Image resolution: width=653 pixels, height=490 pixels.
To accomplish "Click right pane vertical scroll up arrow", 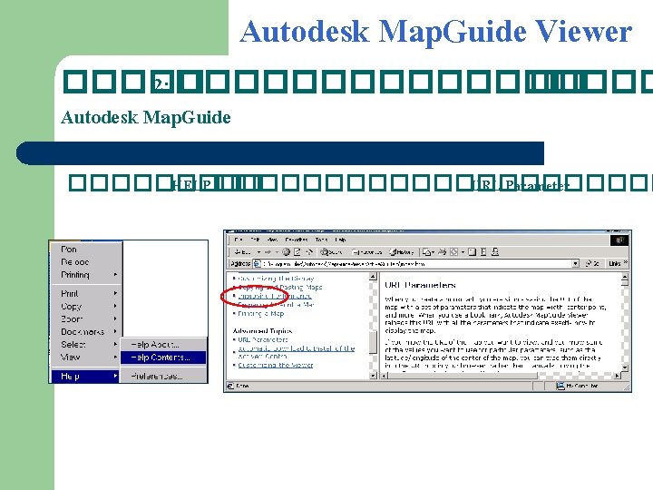I will coord(625,277).
